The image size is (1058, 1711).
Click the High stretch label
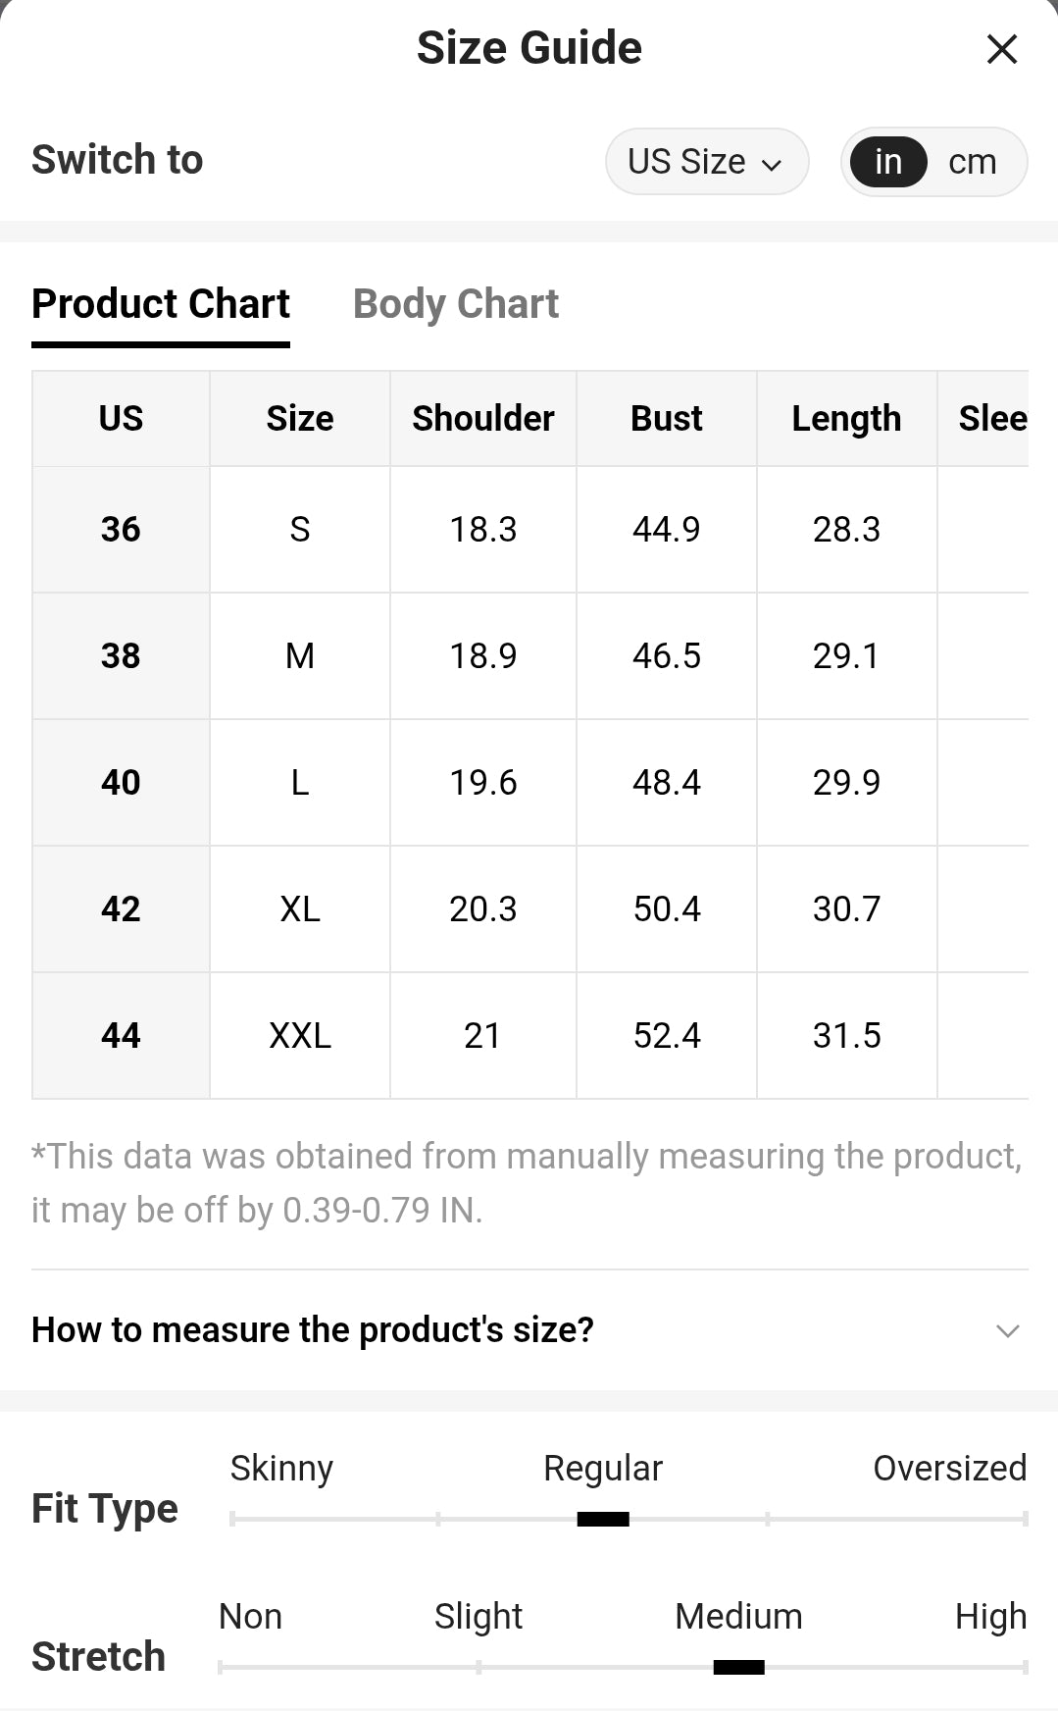pos(990,1617)
